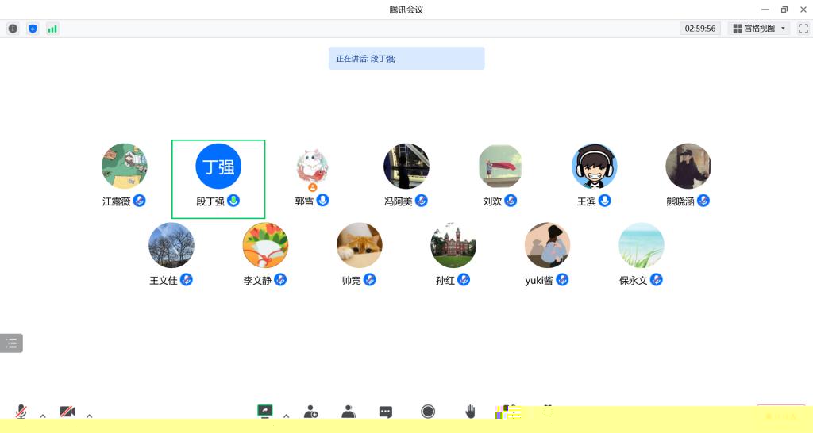Expand camera options chevron

click(x=89, y=416)
